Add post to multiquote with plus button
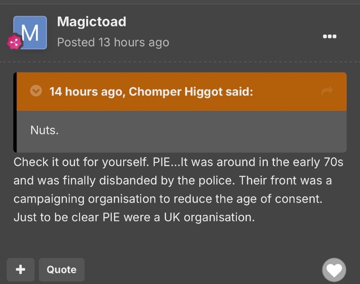The image size is (360, 284). coord(20,270)
